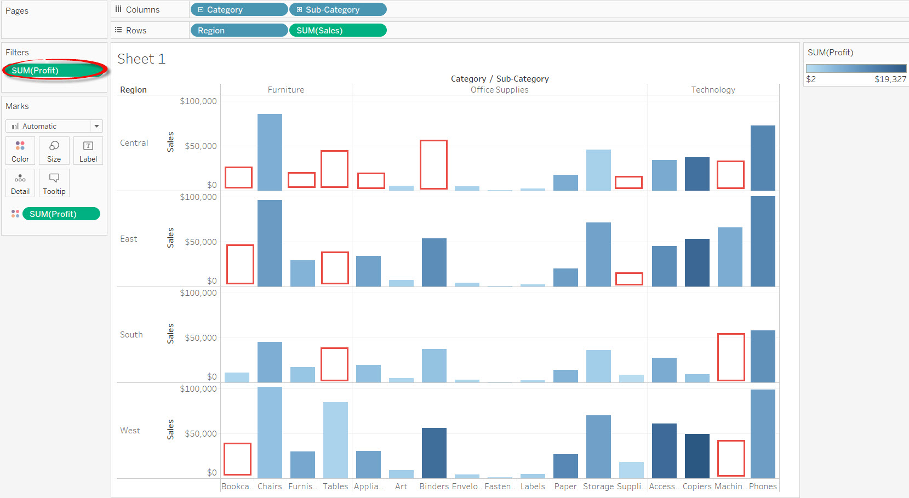Collapse the Category pill in Columns
Image resolution: width=909 pixels, height=498 pixels.
click(x=201, y=10)
